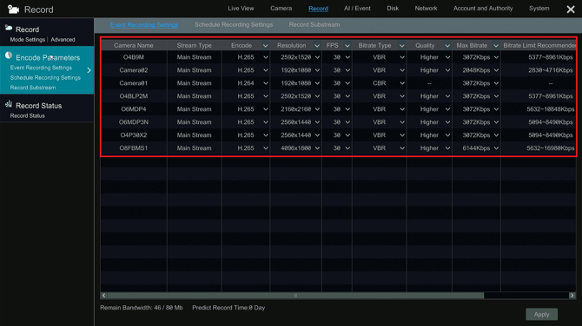The image size is (582, 326).
Task: Open the Resolution column header dropdown
Action: tap(316, 46)
